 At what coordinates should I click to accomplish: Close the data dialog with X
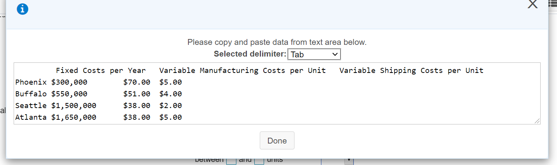click(x=532, y=4)
